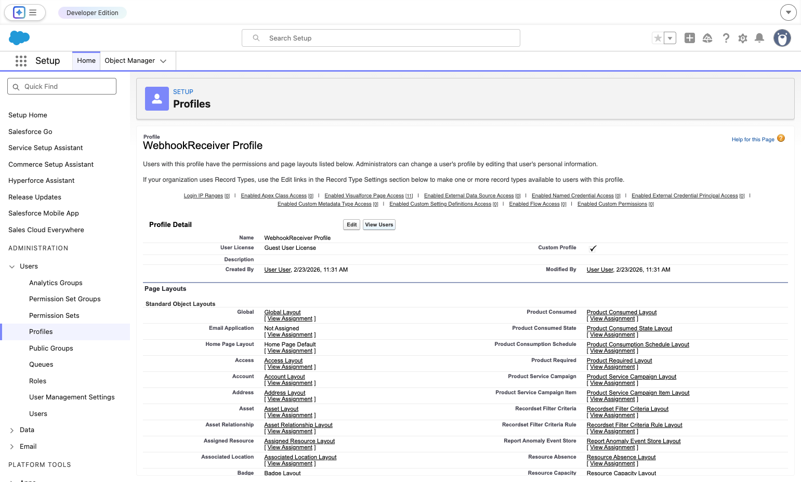Switch to the Home tab
Image resolution: width=801 pixels, height=482 pixels.
click(x=86, y=61)
